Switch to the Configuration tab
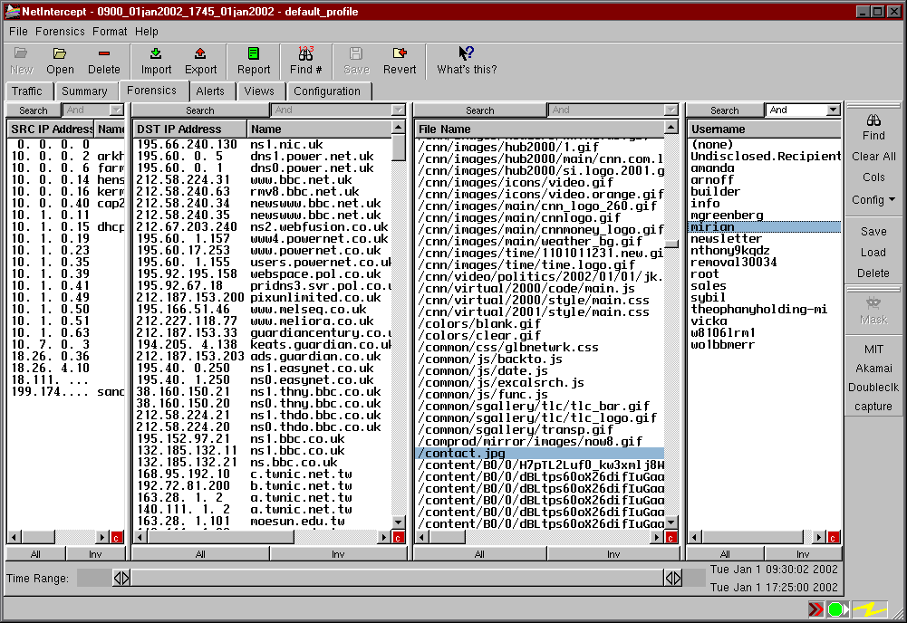Screen dimensions: 907x623 point(327,91)
